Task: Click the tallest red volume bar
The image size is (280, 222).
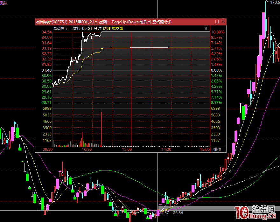Action: pyautogui.click(x=101, y=129)
